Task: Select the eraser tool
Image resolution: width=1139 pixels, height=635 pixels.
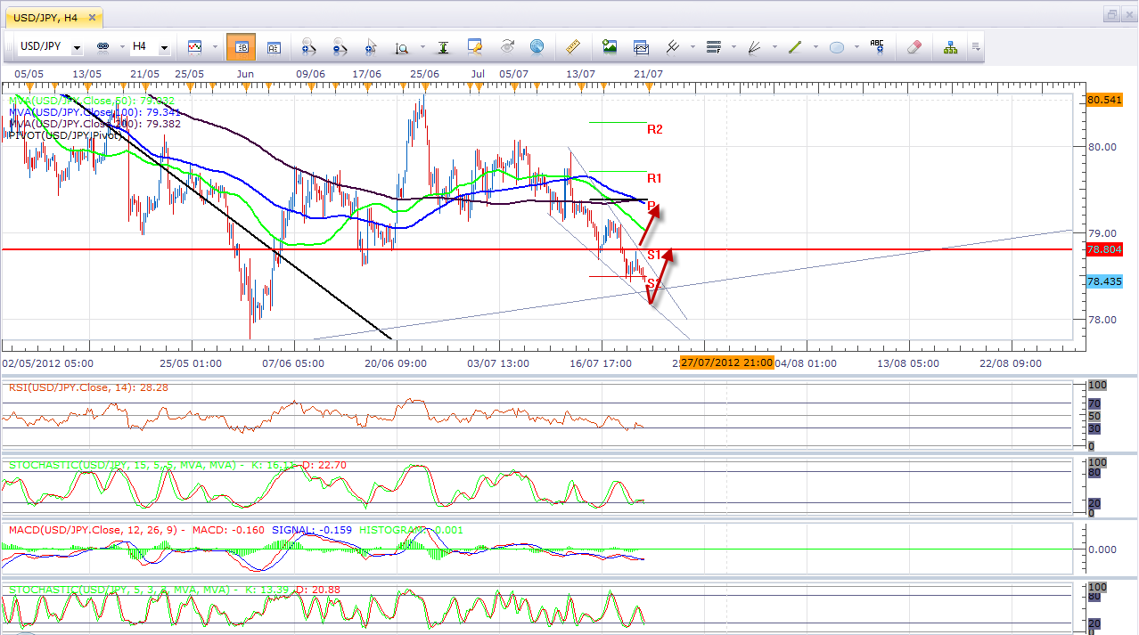Action: 914,46
